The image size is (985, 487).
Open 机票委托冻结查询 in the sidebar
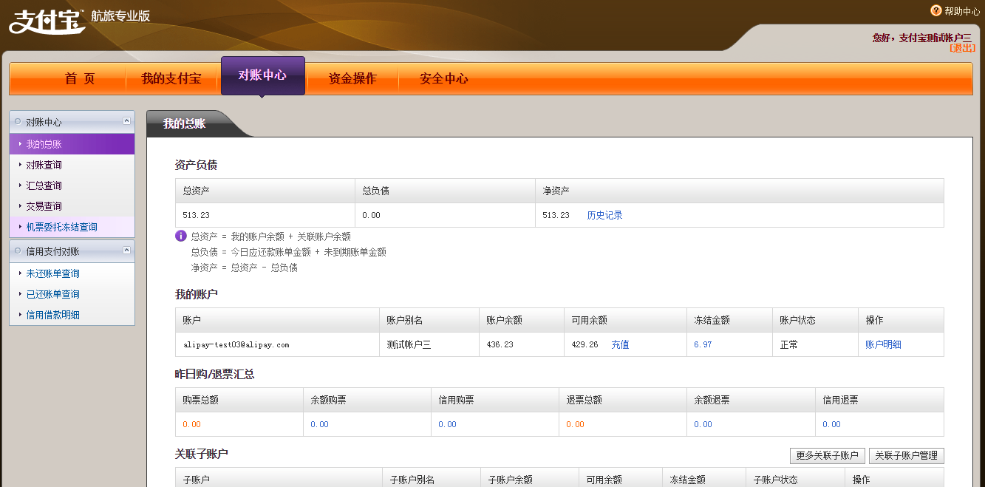pyautogui.click(x=61, y=227)
